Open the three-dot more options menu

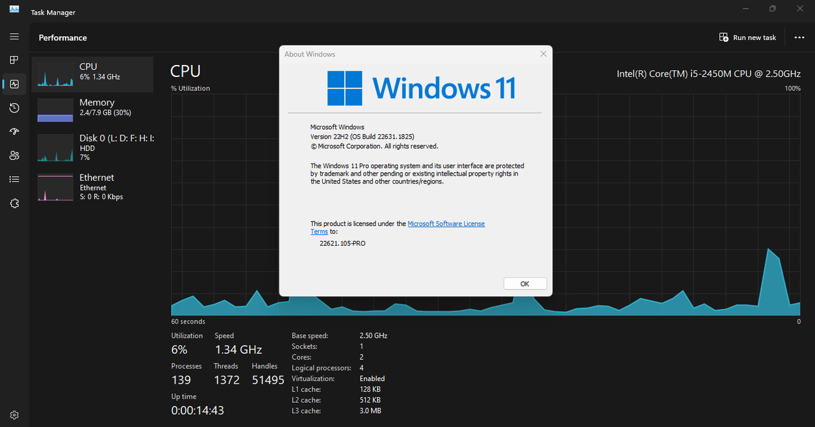[799, 38]
